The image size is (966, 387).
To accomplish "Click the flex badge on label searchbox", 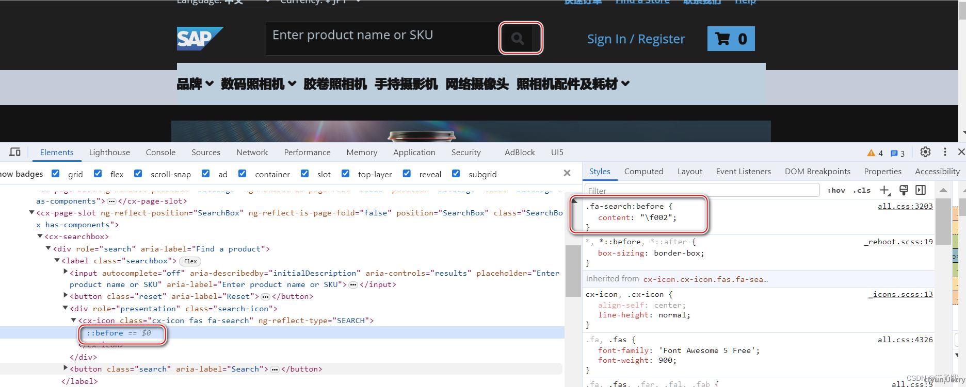I will click(x=190, y=261).
